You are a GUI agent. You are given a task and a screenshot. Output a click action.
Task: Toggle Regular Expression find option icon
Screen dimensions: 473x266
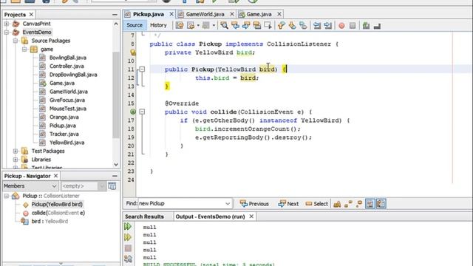click(359, 204)
